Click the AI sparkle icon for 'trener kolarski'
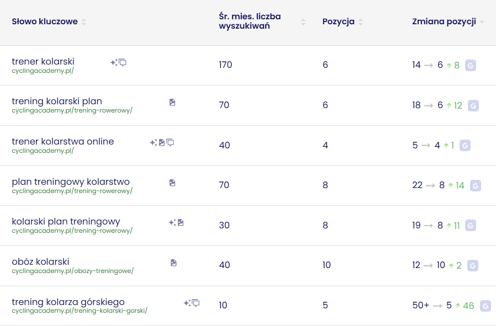The height and width of the screenshot is (326, 496). pos(113,62)
